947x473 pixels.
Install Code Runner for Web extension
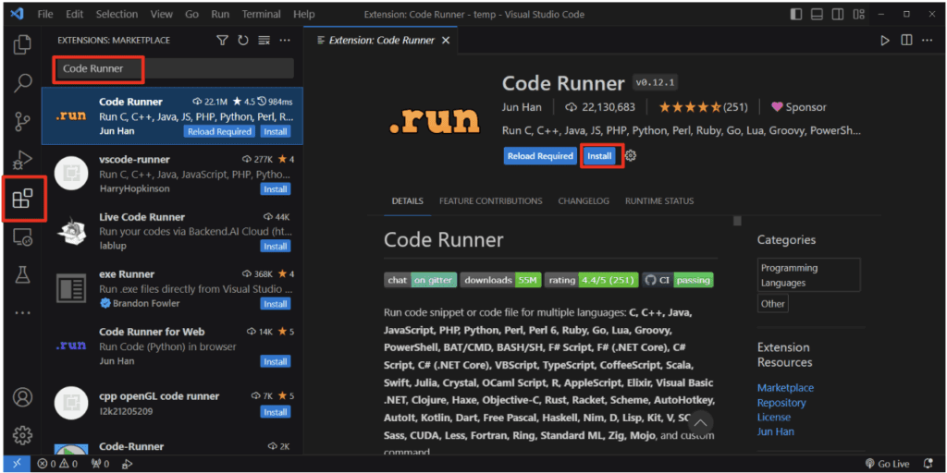coord(276,362)
